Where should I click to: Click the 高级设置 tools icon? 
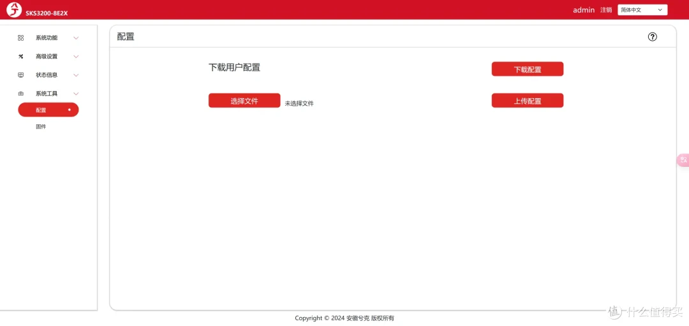[20, 56]
